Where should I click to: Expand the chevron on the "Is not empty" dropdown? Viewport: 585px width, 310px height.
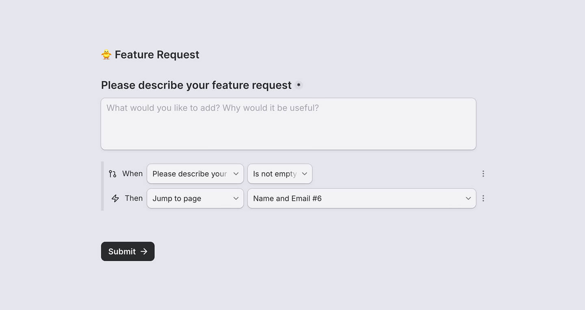coord(304,173)
